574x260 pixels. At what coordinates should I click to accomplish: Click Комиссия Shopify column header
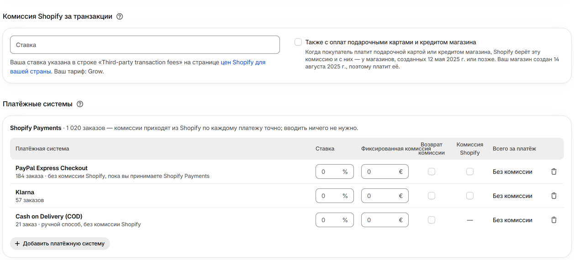pos(470,149)
